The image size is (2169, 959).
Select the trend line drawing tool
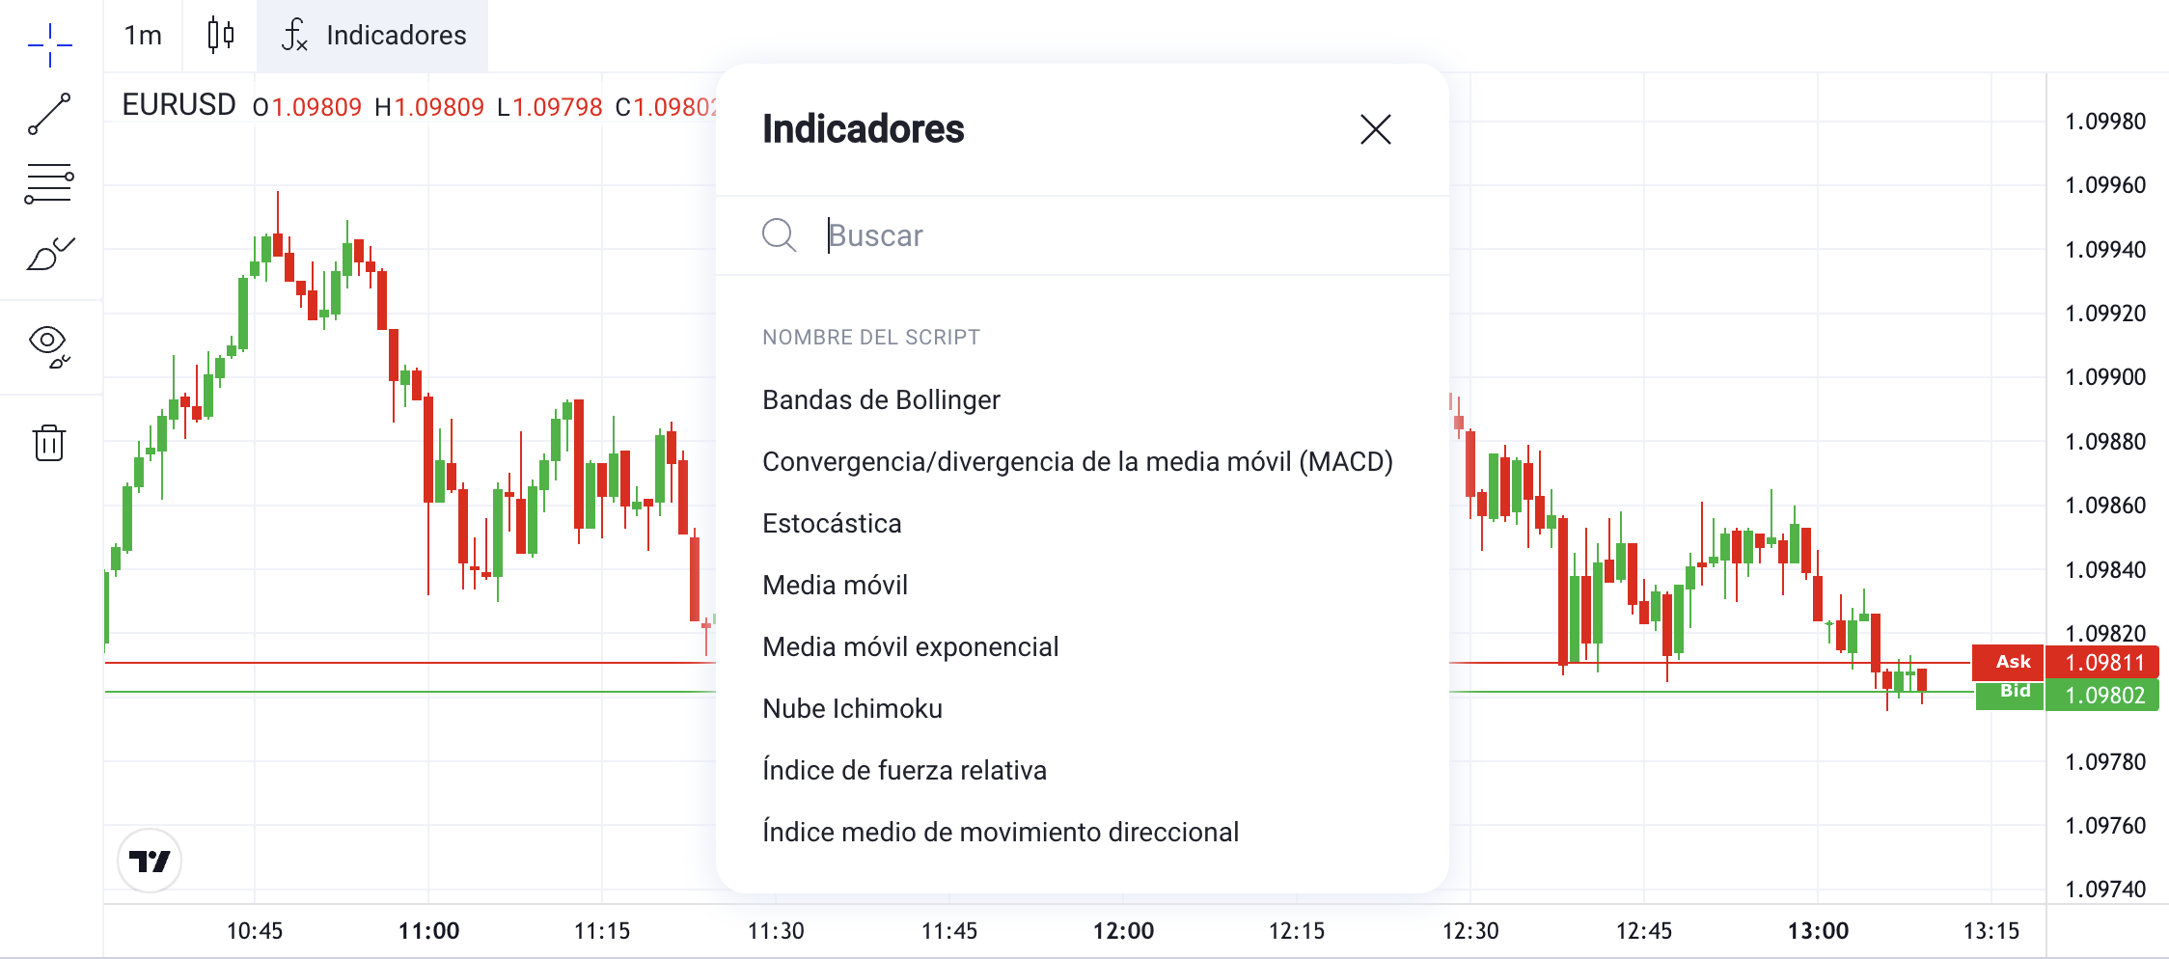(x=49, y=114)
